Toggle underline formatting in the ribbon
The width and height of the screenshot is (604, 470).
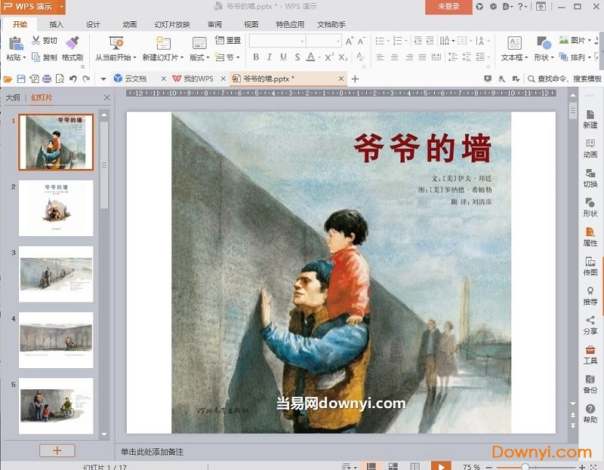click(x=283, y=57)
